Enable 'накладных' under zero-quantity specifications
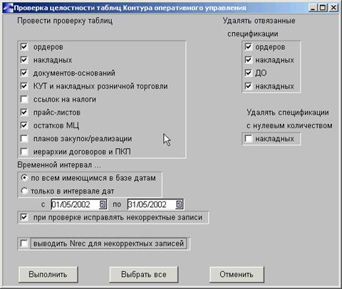Image resolution: width=342 pixels, height=289 pixels. pyautogui.click(x=249, y=138)
